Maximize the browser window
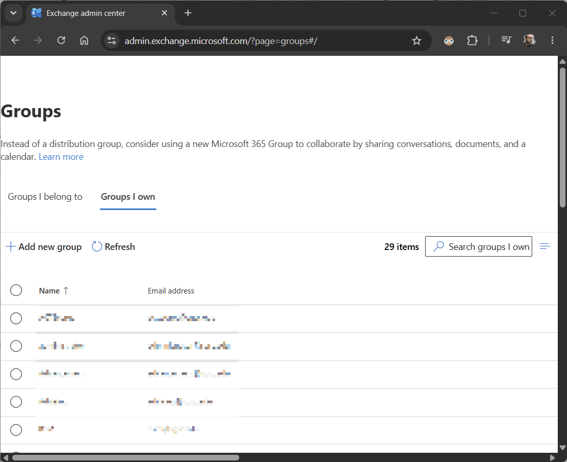The width and height of the screenshot is (567, 462). 522,13
